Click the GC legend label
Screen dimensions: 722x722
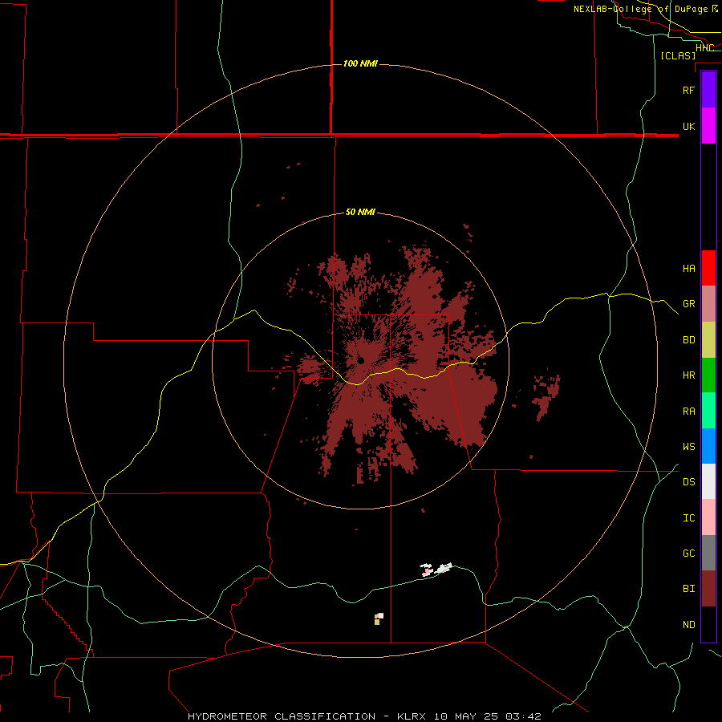coord(688,554)
